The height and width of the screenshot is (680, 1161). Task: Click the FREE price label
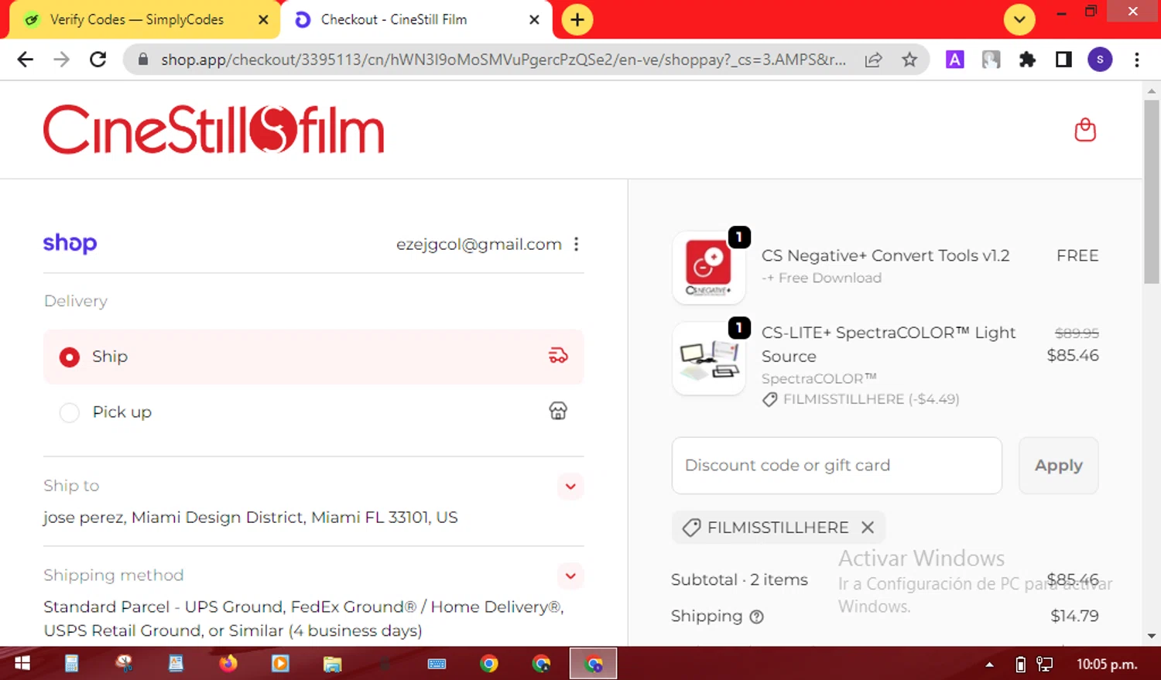coord(1077,256)
